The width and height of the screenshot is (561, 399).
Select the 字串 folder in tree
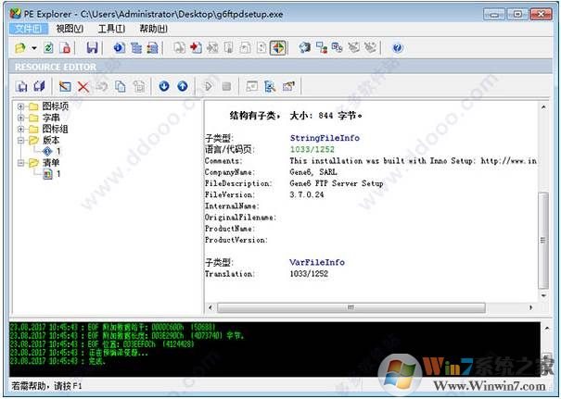click(51, 118)
